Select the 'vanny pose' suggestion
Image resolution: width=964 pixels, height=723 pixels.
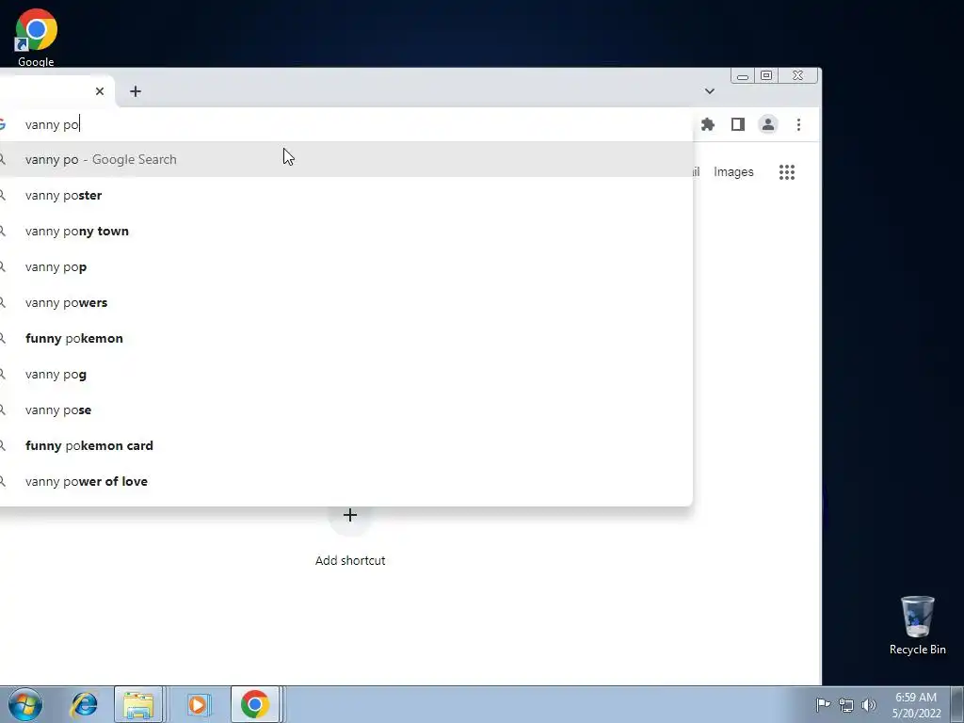coord(346,410)
